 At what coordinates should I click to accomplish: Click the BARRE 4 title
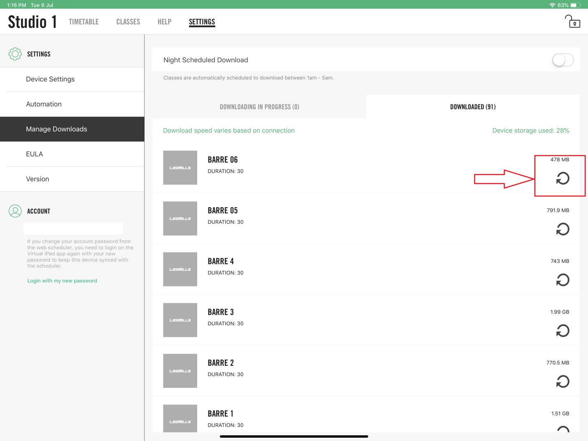221,261
